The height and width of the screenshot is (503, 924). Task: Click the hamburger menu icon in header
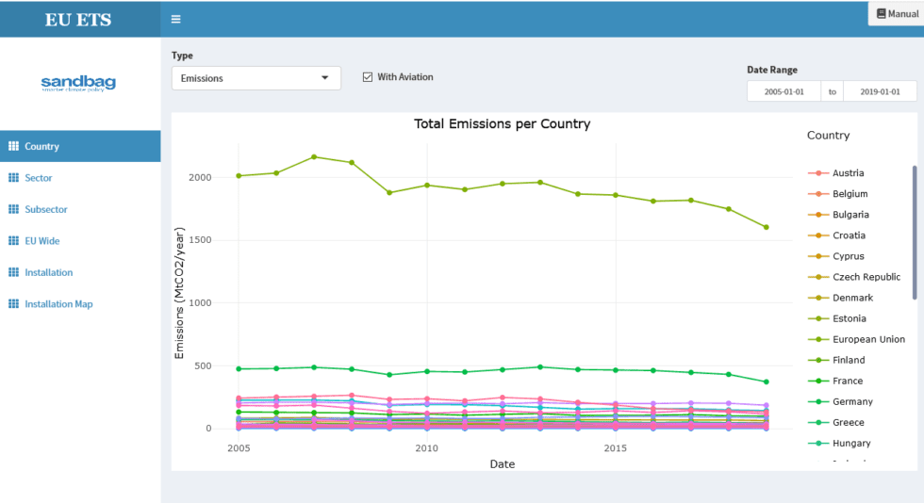point(176,19)
